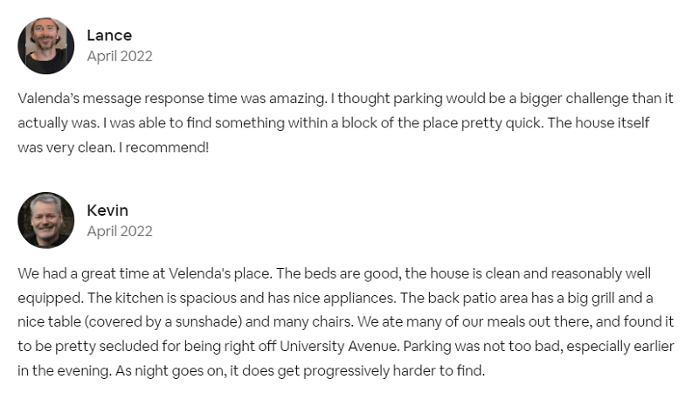The image size is (699, 393).
Task: Click the line starting "actually was. I was able"
Action: [x=334, y=123]
